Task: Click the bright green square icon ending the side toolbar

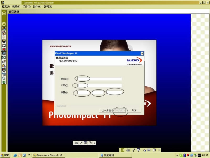Action: pyautogui.click(x=4, y=82)
